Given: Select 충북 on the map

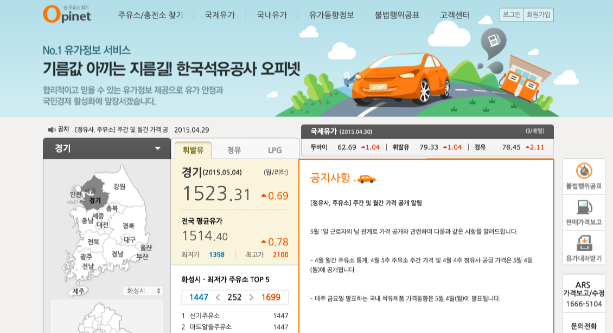Looking at the screenshot, I should (112, 208).
